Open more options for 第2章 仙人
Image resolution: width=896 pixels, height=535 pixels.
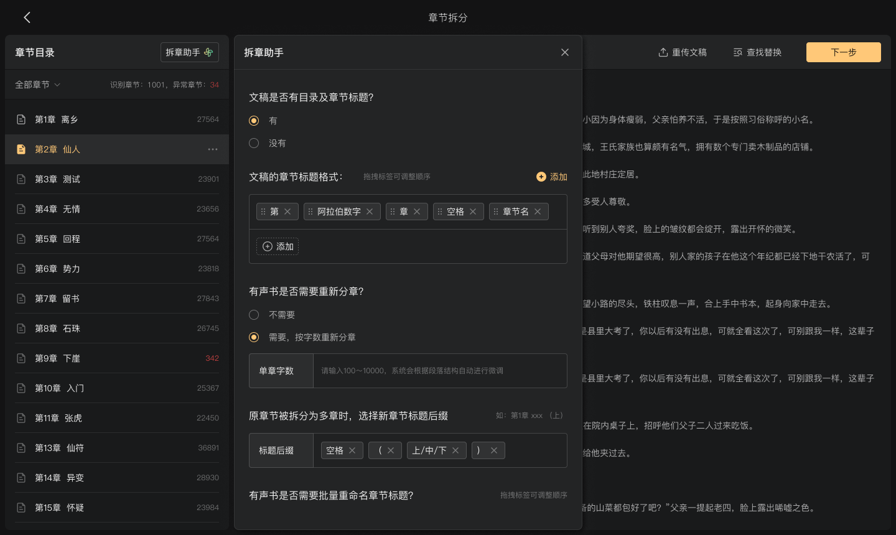(213, 149)
